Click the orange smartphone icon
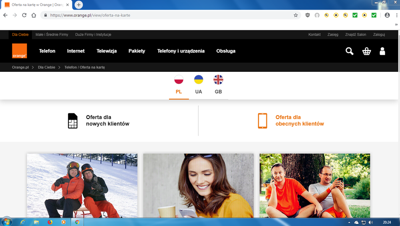The image size is (400, 226). (x=263, y=121)
